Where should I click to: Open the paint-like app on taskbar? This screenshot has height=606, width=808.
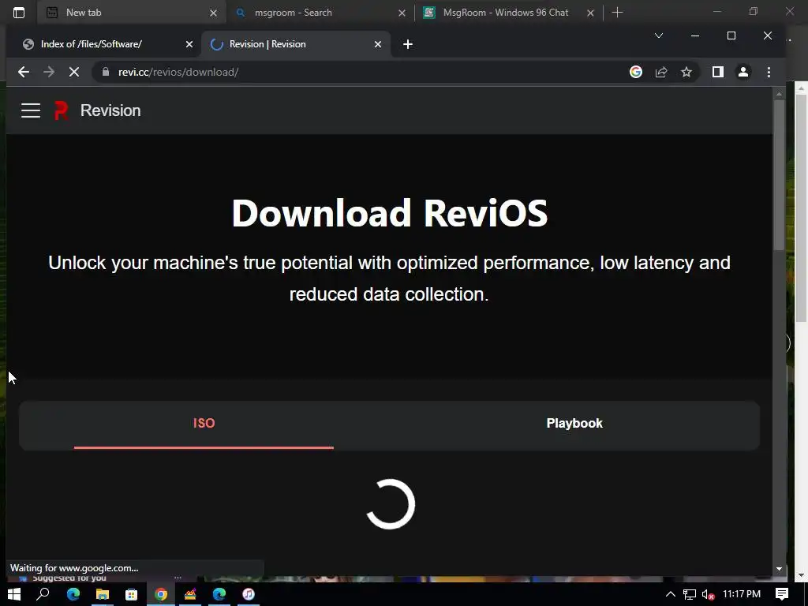pyautogui.click(x=190, y=594)
